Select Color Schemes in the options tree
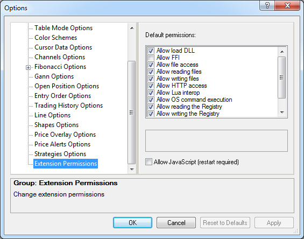The width and height of the screenshot is (304, 239). 55,38
